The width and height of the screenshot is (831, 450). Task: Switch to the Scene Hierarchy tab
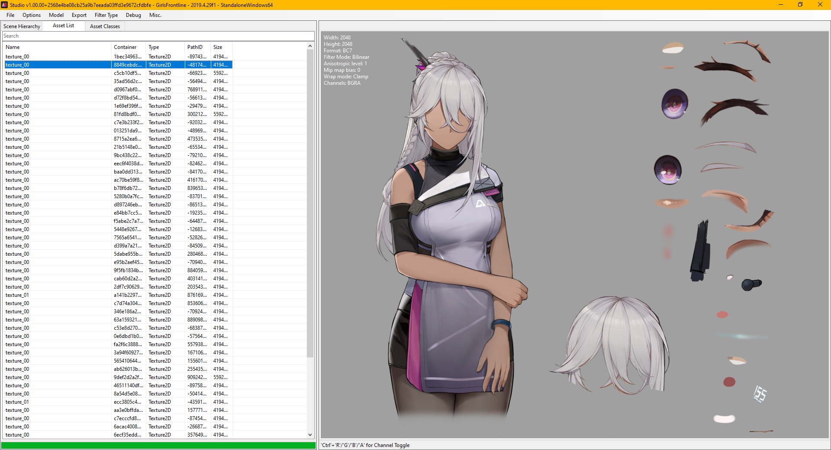tap(22, 26)
